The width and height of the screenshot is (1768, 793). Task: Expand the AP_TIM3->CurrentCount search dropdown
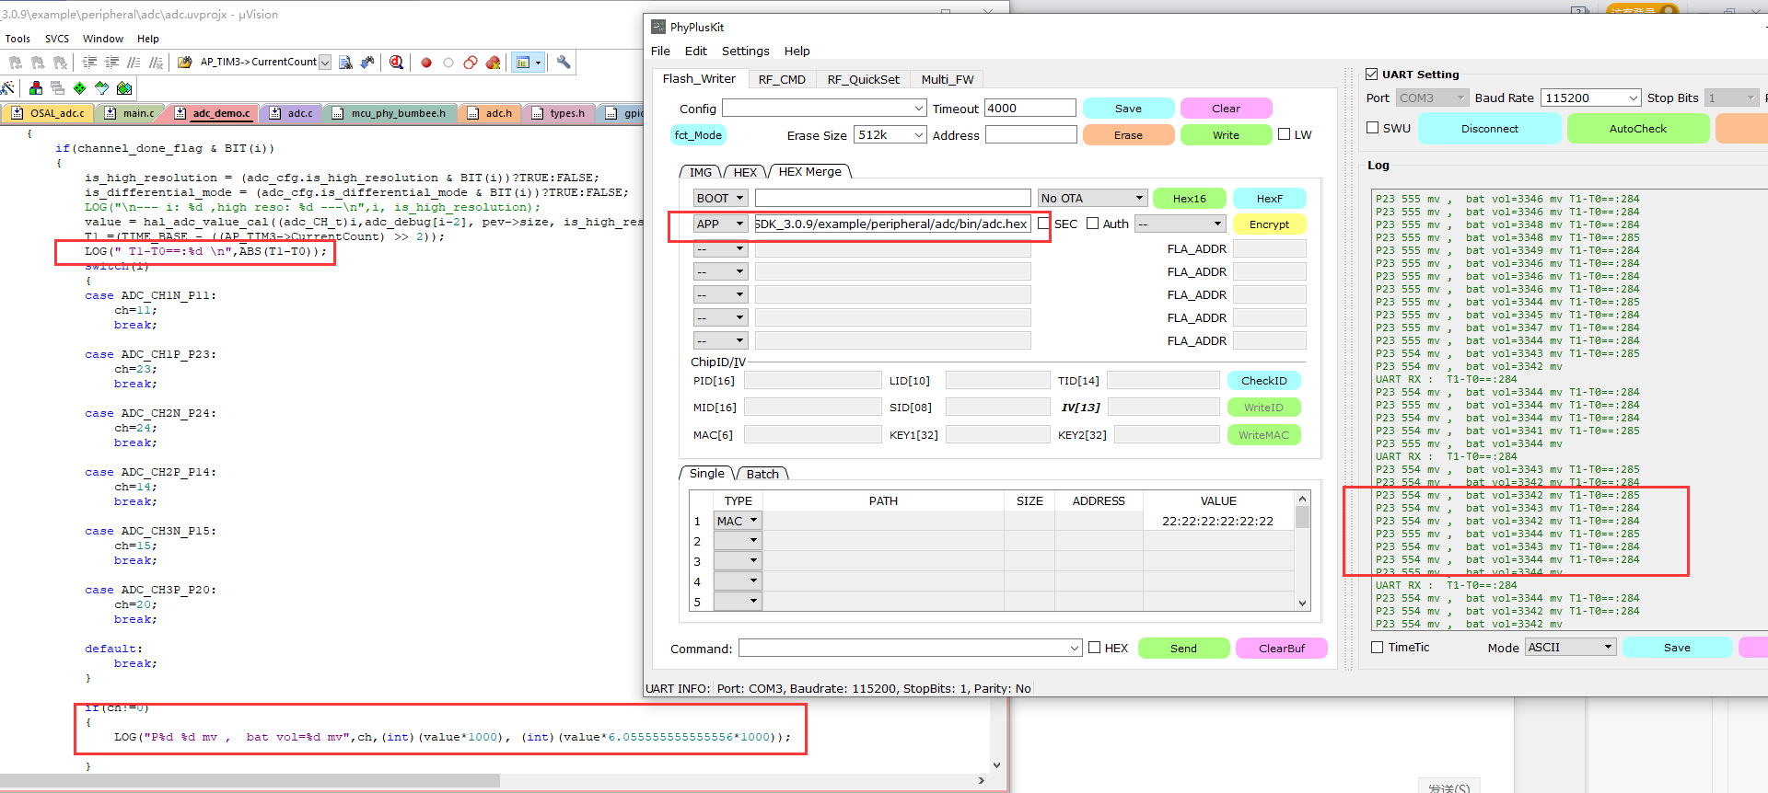(325, 63)
